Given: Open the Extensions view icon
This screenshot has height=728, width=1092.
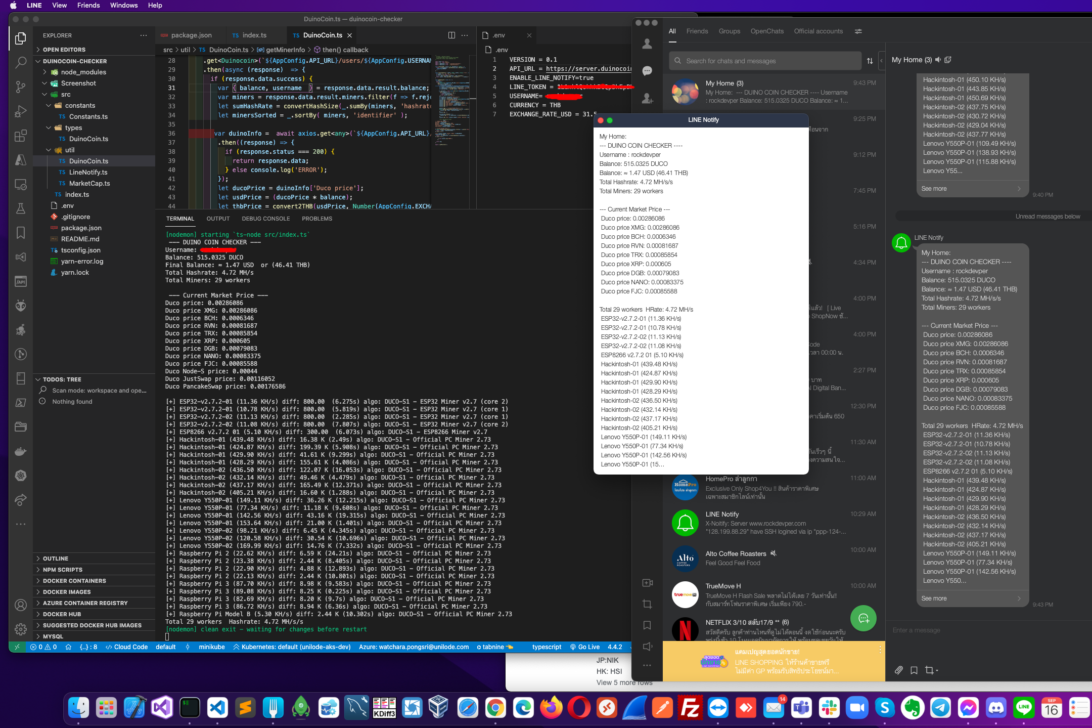Looking at the screenshot, I should tap(21, 136).
